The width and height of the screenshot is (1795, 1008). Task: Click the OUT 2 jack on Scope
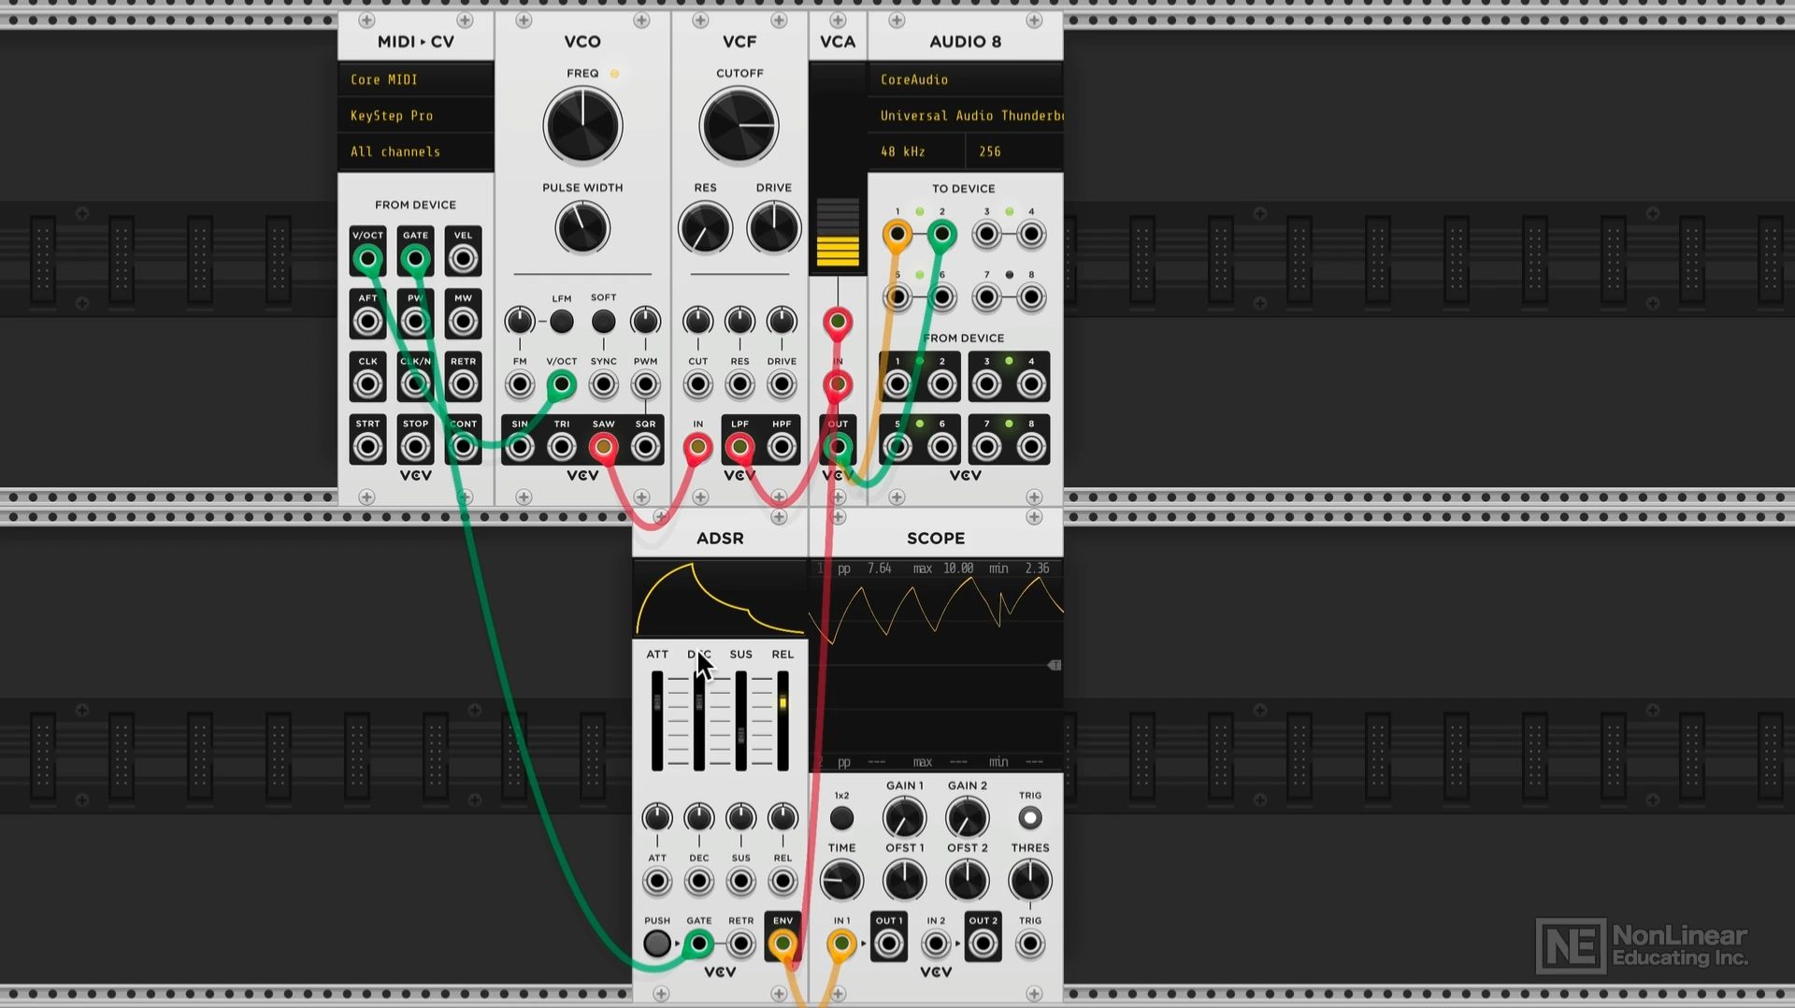point(983,943)
